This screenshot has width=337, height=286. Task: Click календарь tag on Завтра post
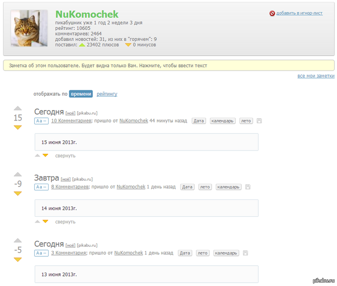click(229, 187)
